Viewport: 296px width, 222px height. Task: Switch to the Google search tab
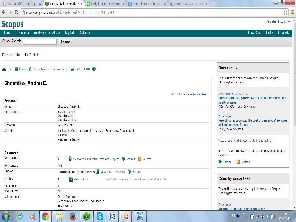point(146,4)
